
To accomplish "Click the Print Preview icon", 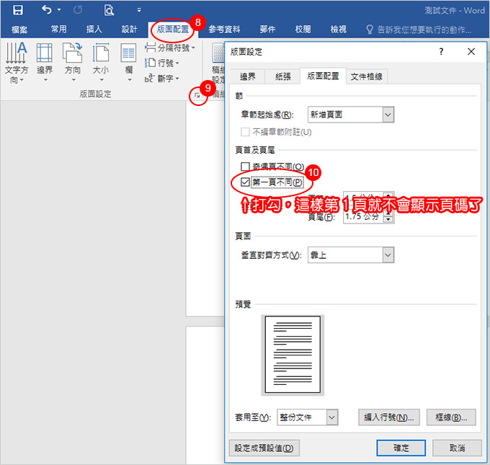I will tap(109, 10).
